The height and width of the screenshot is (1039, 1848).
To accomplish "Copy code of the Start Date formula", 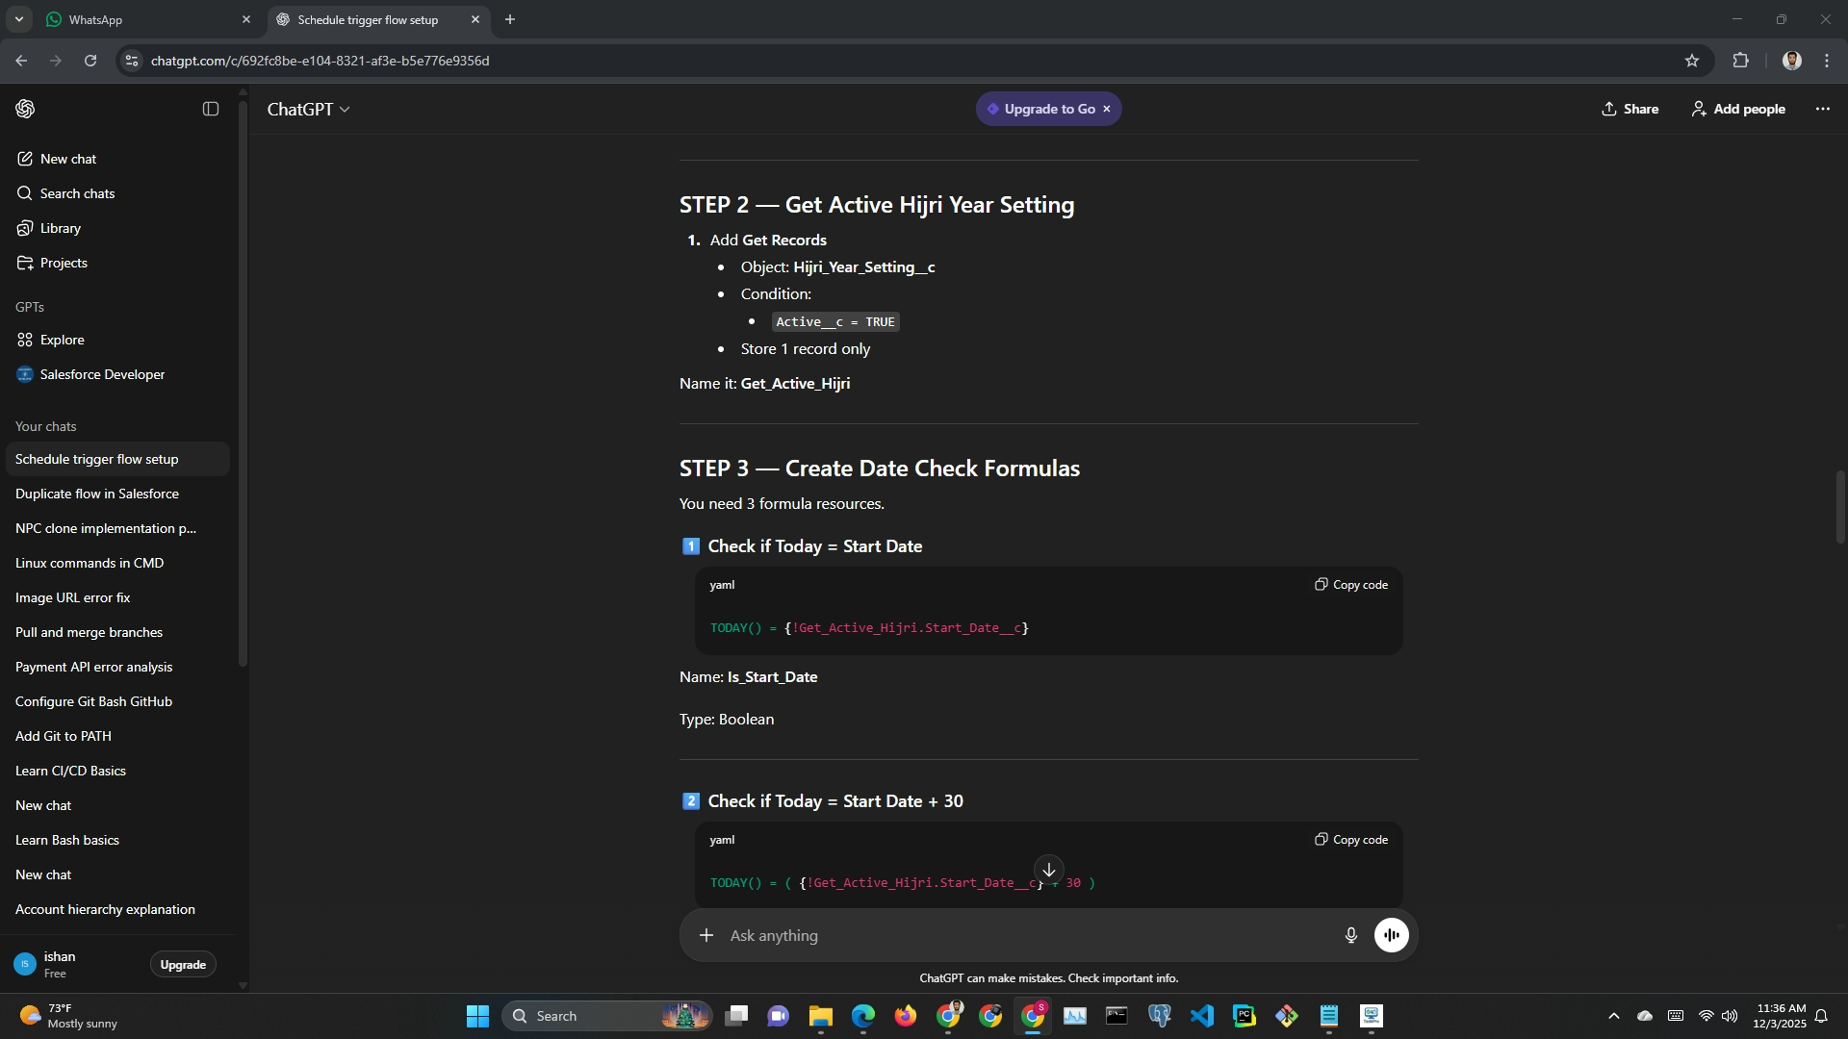I will pos(1351,585).
